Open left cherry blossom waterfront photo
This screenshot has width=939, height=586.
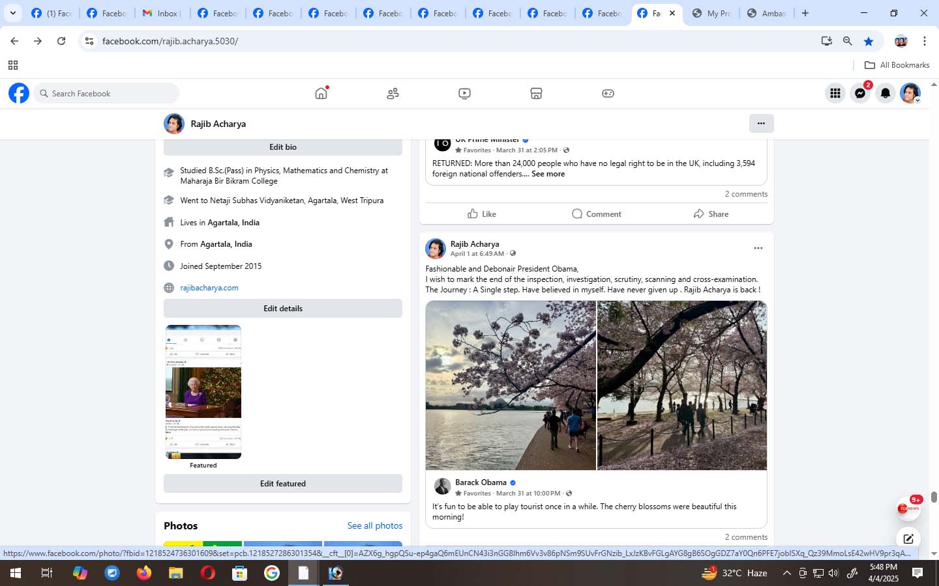tap(511, 385)
